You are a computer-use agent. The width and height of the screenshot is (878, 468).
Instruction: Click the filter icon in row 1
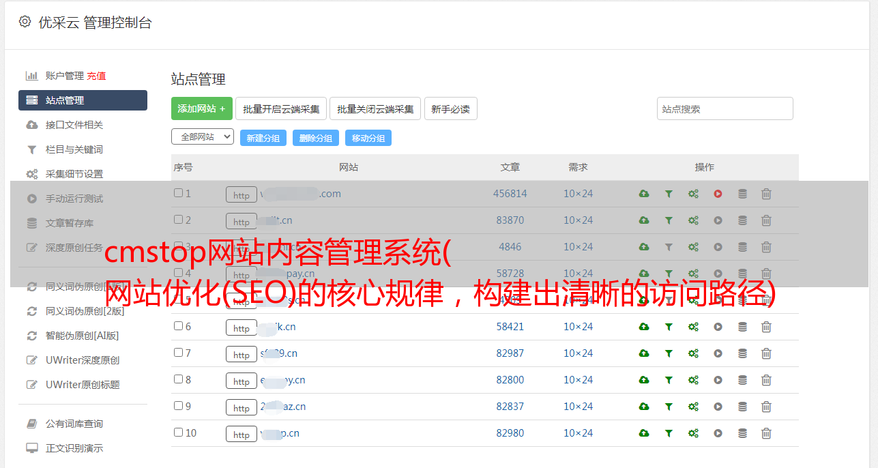pyautogui.click(x=669, y=194)
